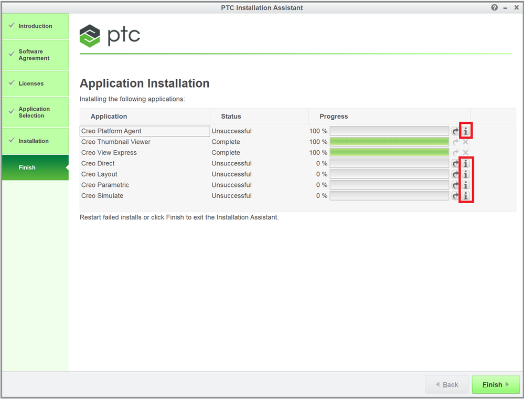
Task: Click restart icon for Creo Thumbnail Viewer
Action: 455,142
